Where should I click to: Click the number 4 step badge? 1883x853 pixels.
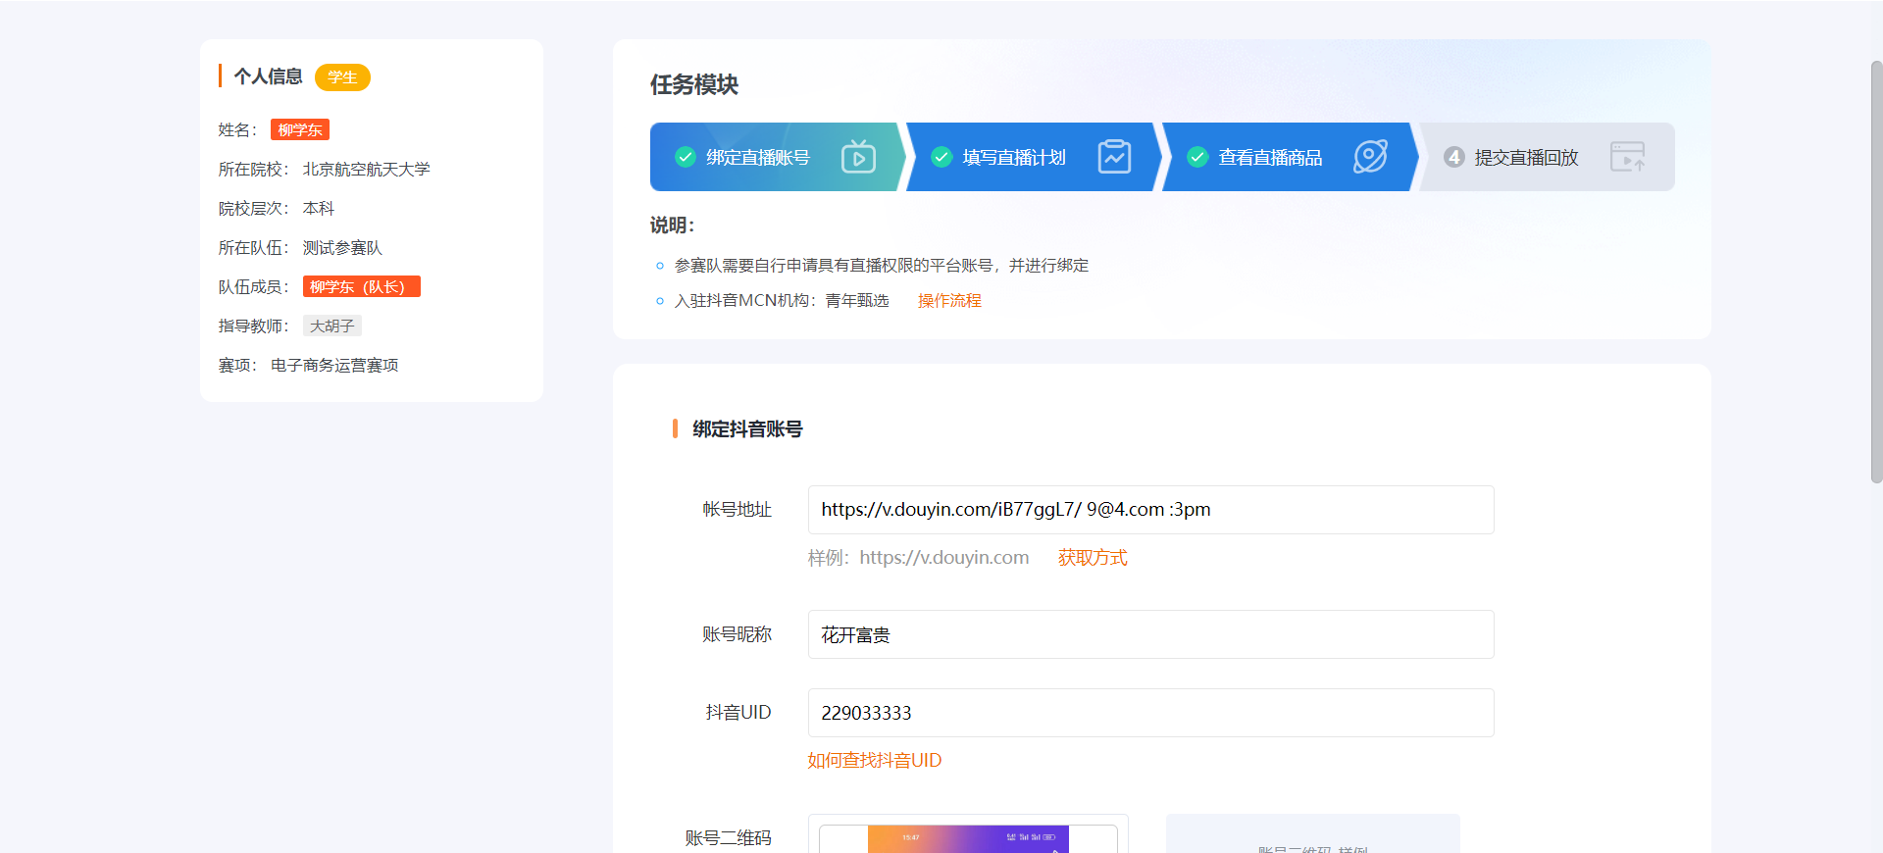point(1454,157)
